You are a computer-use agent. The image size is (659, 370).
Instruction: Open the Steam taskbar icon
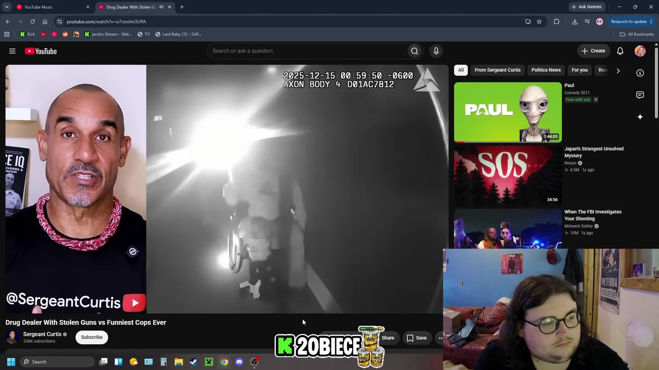point(194,362)
